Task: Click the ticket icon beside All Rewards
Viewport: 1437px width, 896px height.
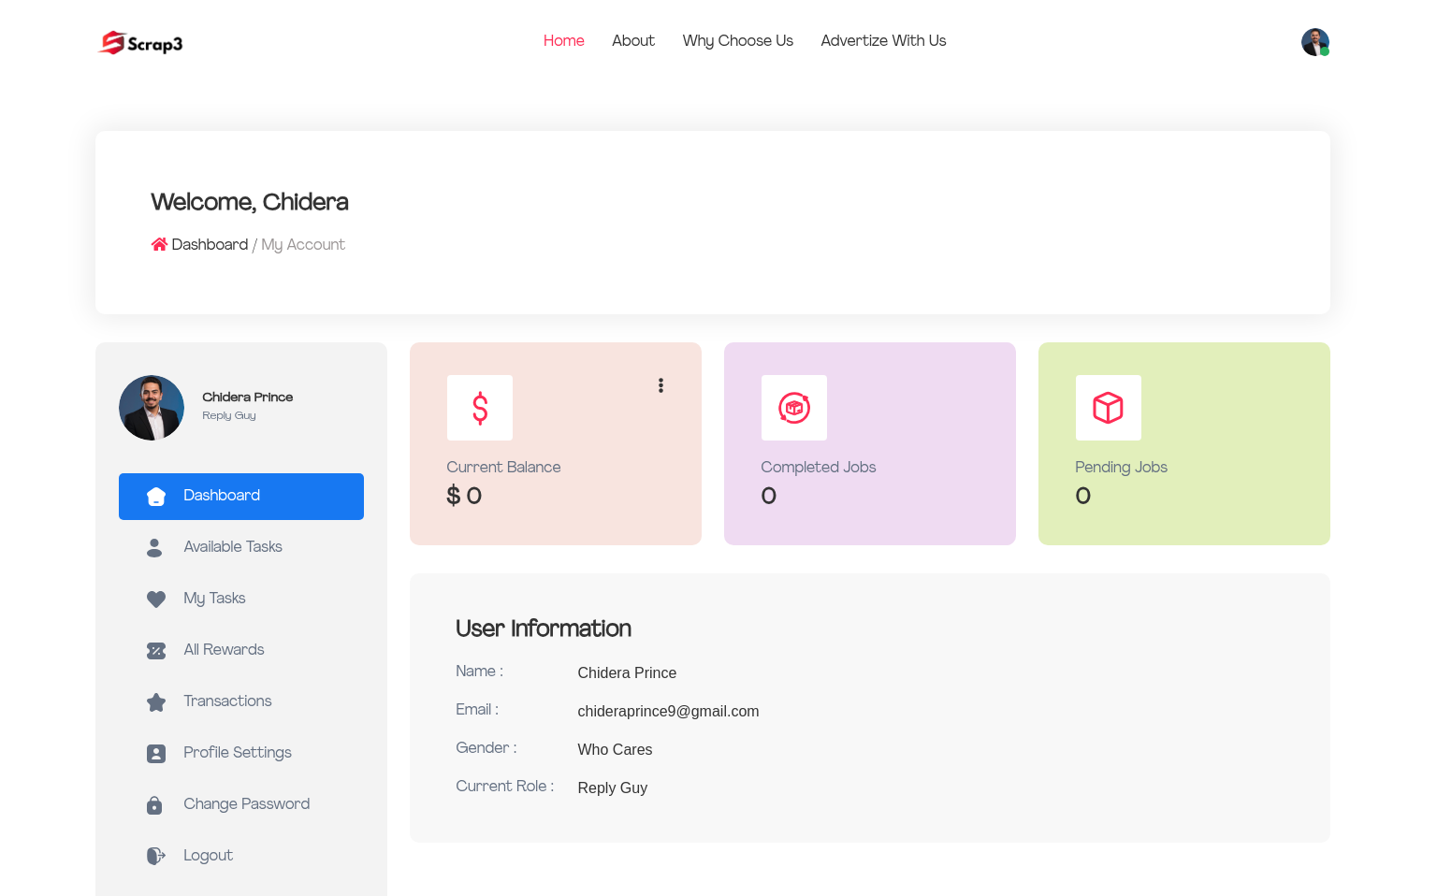Action: coord(156,650)
